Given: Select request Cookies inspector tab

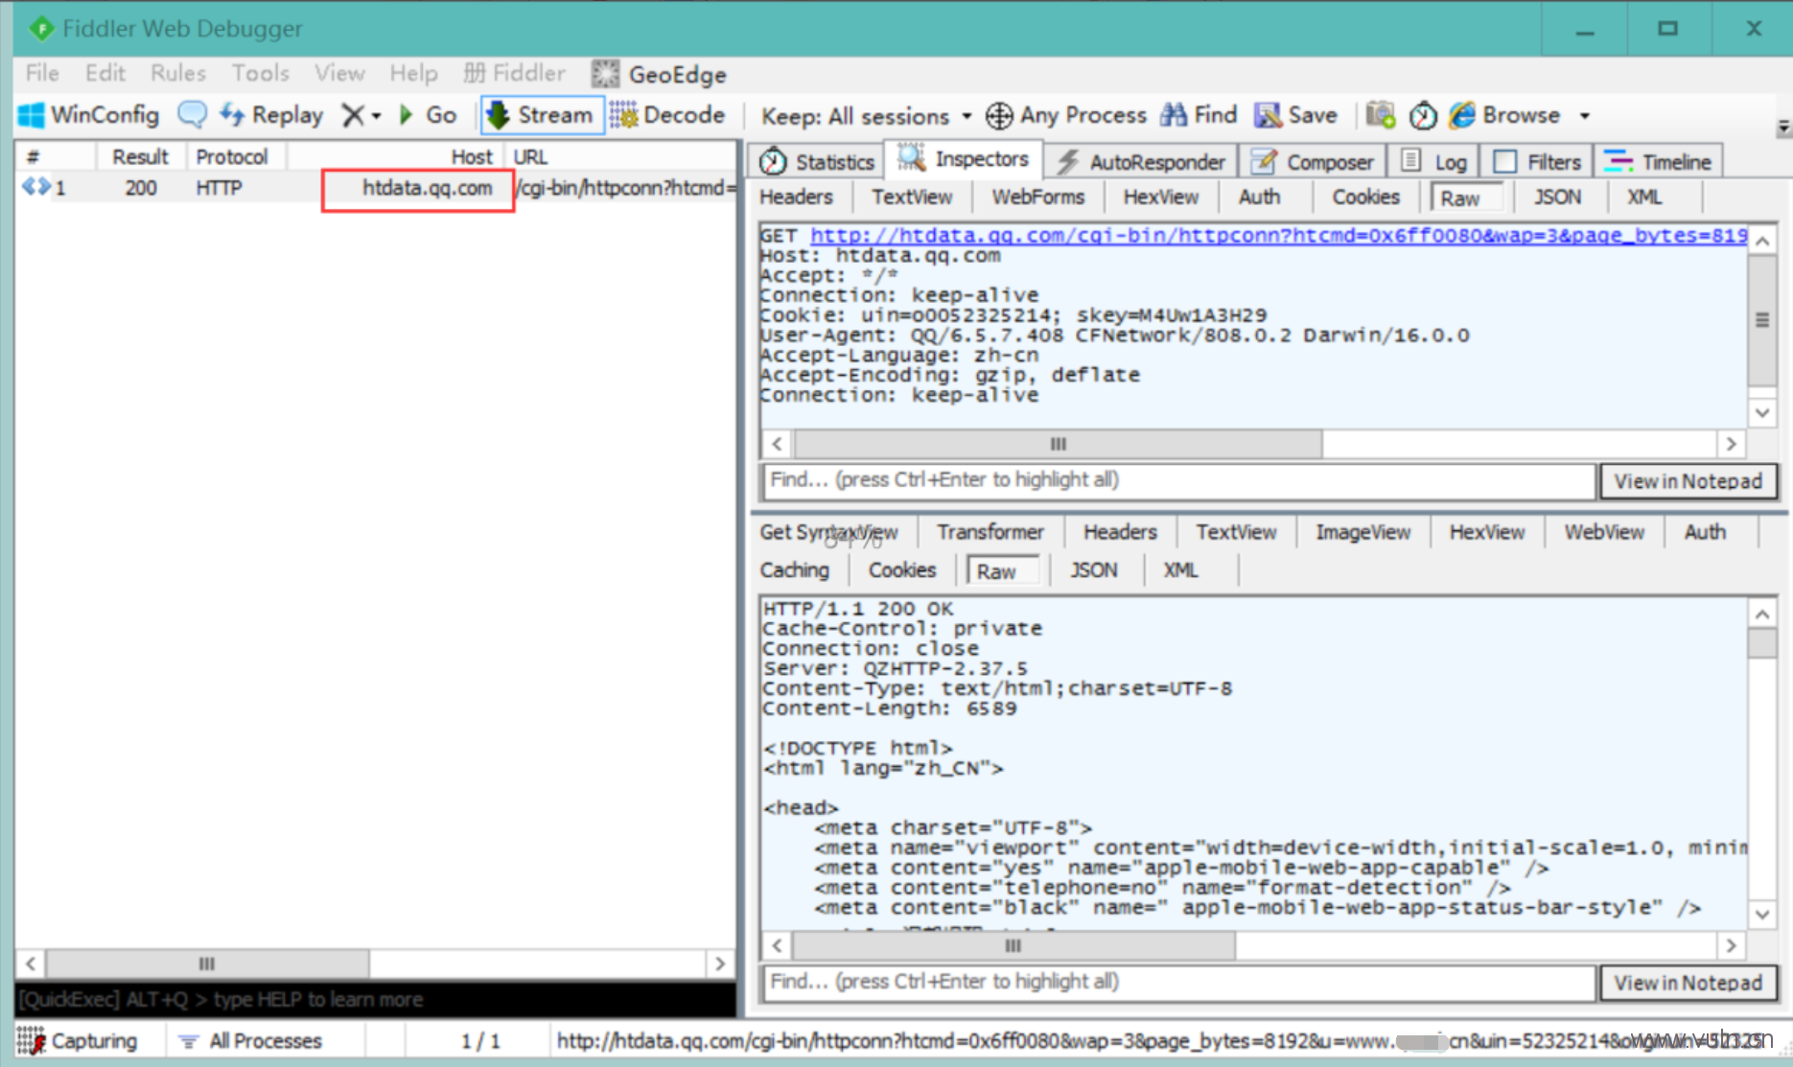Looking at the screenshot, I should click(1365, 197).
